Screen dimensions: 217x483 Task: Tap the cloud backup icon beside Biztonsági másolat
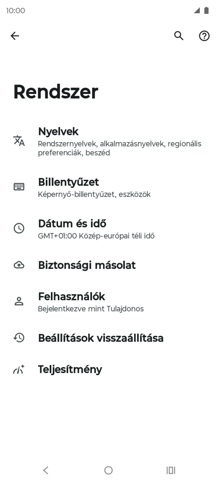[x=19, y=266]
